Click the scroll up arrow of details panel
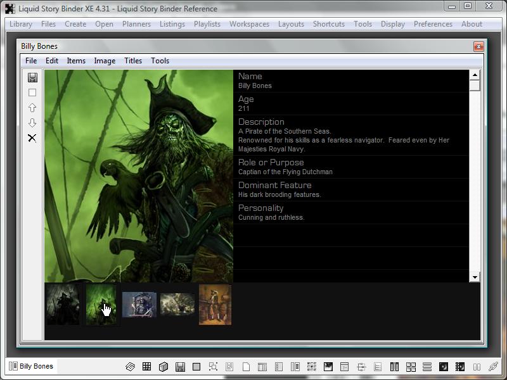This screenshot has width=507, height=380. 475,75
